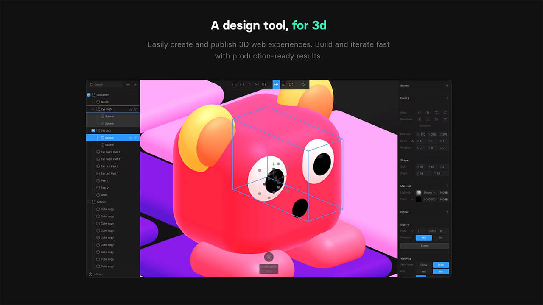Activate the Text tool in toolbar
Viewport: 543px width, 305px height.
pyautogui.click(x=249, y=85)
